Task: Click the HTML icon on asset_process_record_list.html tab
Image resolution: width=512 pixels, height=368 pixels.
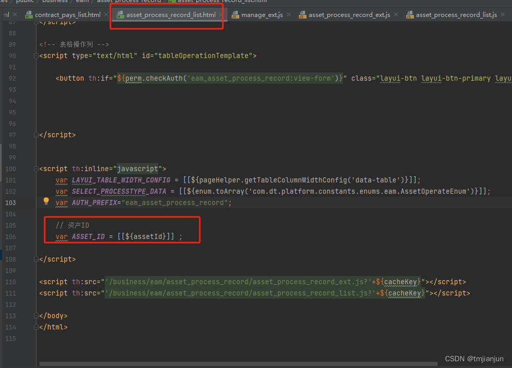Action: 121,15
